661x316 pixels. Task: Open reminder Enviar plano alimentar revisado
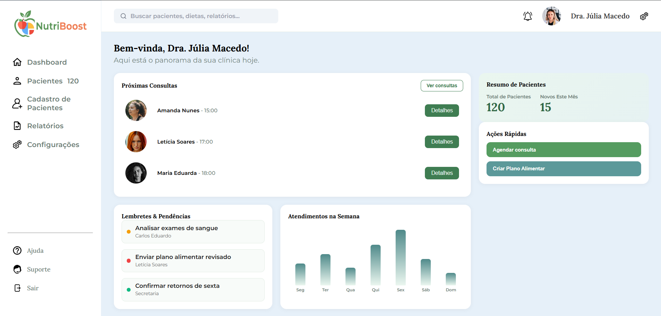[x=193, y=261]
